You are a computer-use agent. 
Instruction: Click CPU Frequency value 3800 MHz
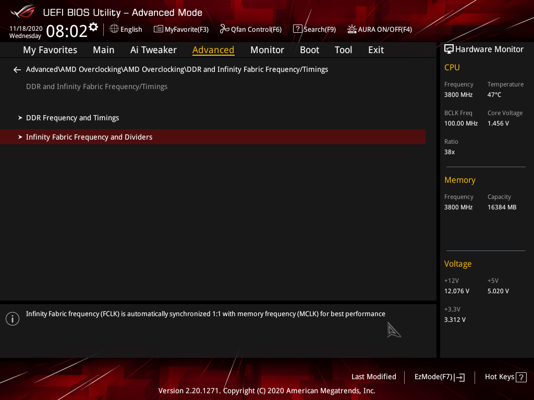tap(458, 95)
